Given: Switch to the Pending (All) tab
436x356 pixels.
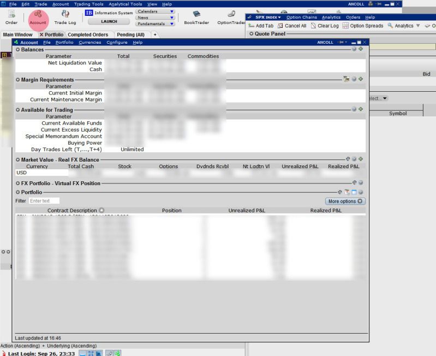Looking at the screenshot, I should [x=130, y=35].
